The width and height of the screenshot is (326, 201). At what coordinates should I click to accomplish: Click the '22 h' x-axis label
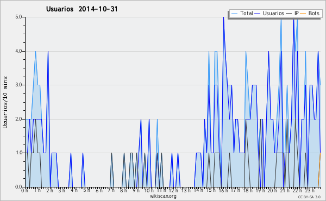[297, 190]
